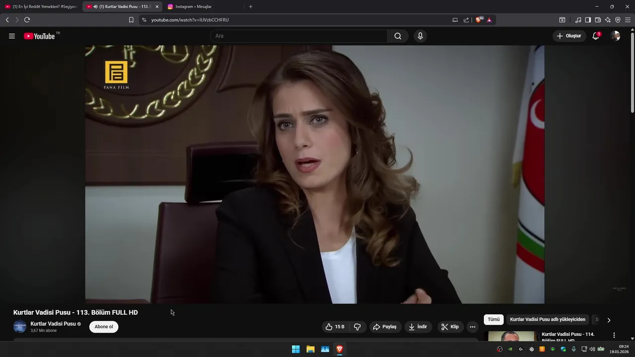Start voice search with the microphone icon
Image resolution: width=635 pixels, height=357 pixels.
(x=420, y=36)
